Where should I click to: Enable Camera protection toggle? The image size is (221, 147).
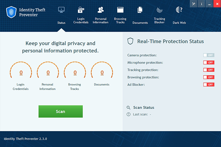(208, 55)
